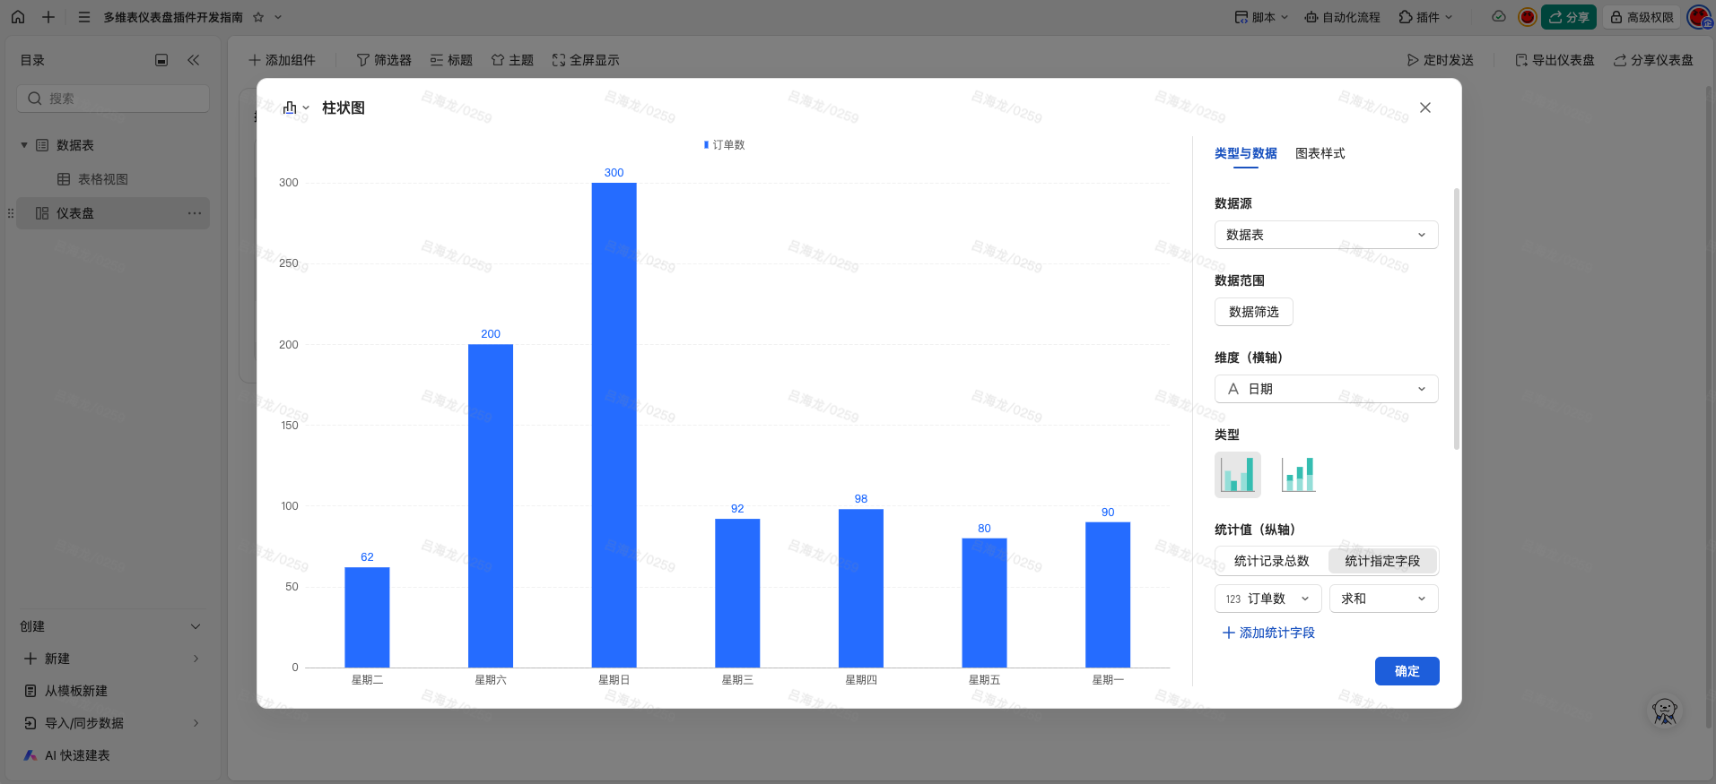The image size is (1716, 784).
Task: Select the 统计记录总数 option
Action: (1271, 561)
